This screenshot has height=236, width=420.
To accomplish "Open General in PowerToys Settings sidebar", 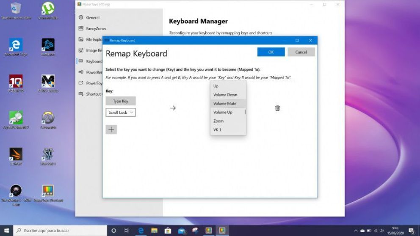I will [93, 17].
